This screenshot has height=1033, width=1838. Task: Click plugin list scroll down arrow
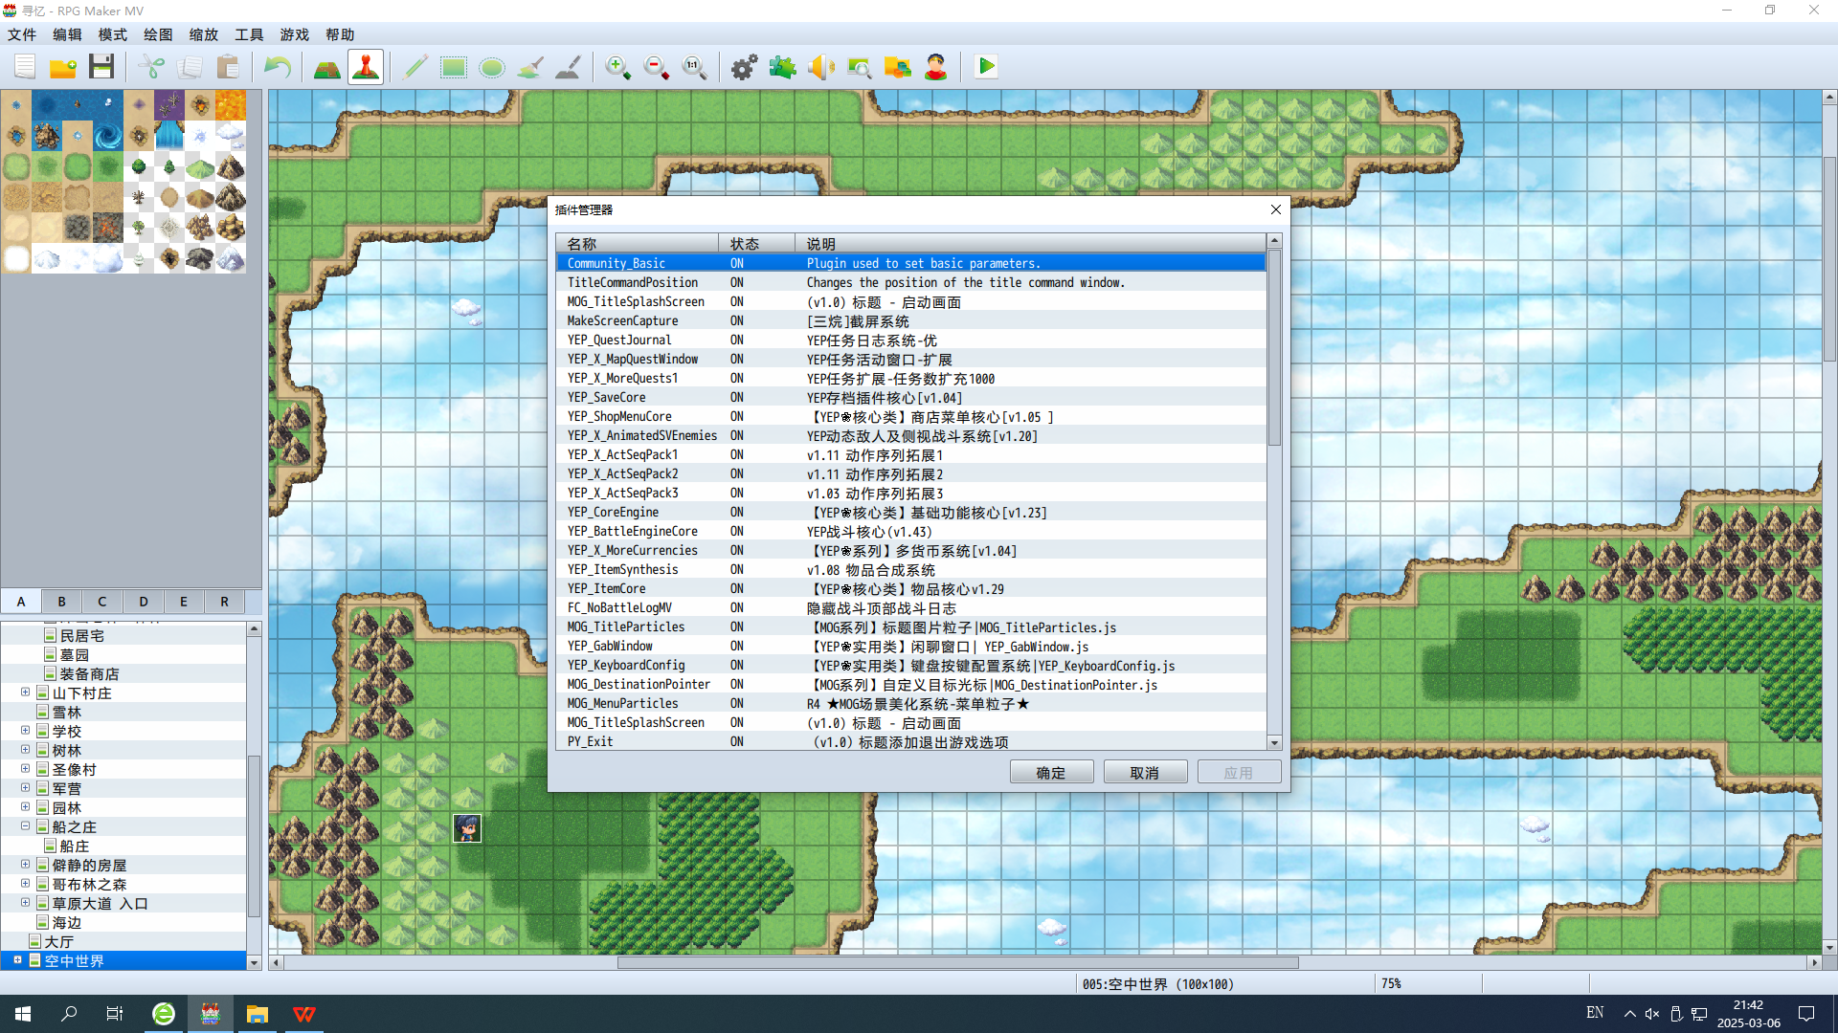click(1274, 742)
